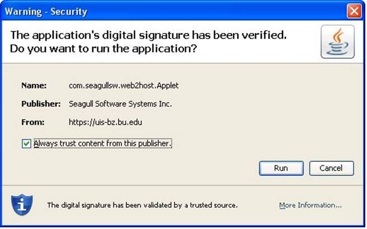367x229 pixels.
Task: Open the More Information link
Action: coord(310,205)
